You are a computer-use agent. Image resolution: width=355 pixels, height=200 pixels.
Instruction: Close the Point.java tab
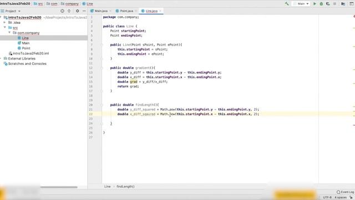click(136, 11)
